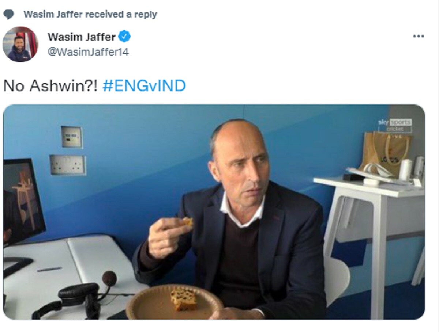
Task: Click the Wasim Jaffer display name
Action: tap(82, 37)
